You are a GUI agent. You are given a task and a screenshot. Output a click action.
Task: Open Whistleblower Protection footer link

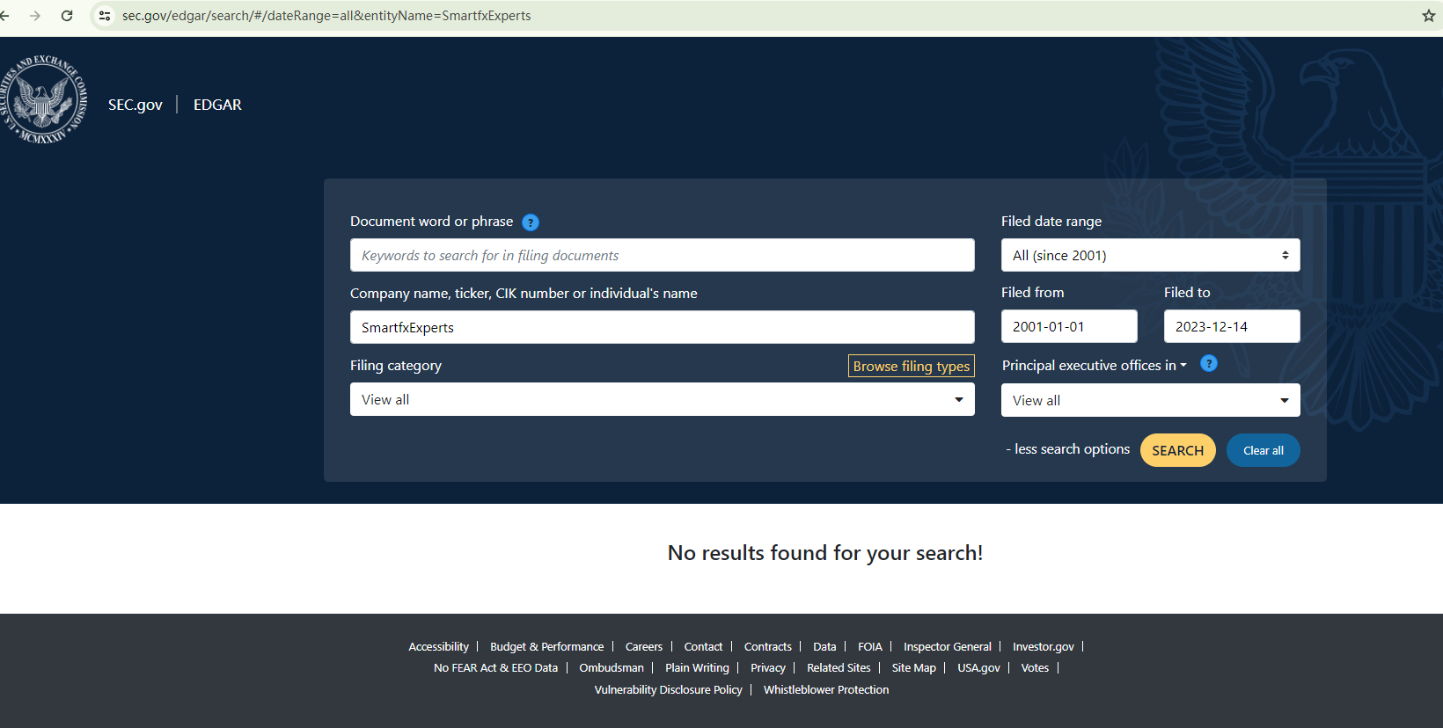click(x=826, y=690)
